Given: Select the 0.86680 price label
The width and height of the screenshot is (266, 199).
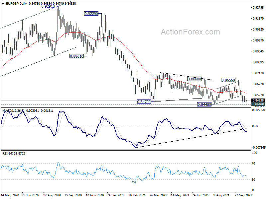Looking at the screenshot, I should pos(194,79).
